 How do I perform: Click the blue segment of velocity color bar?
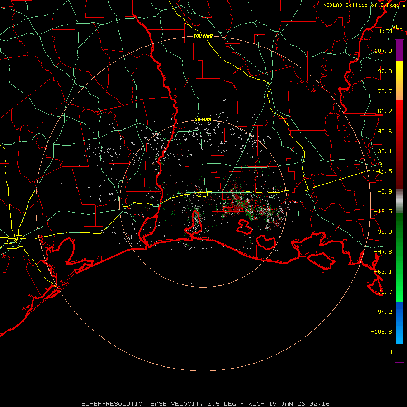click(399, 322)
